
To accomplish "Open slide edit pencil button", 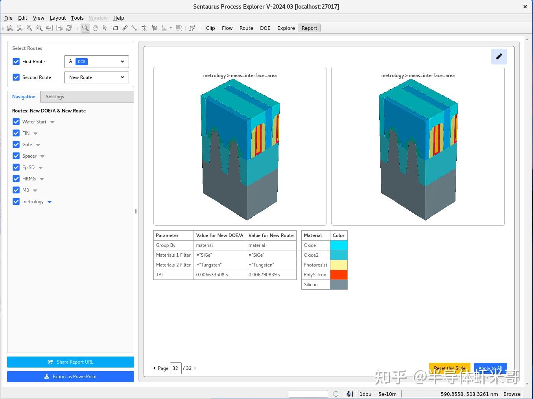I will (x=499, y=57).
